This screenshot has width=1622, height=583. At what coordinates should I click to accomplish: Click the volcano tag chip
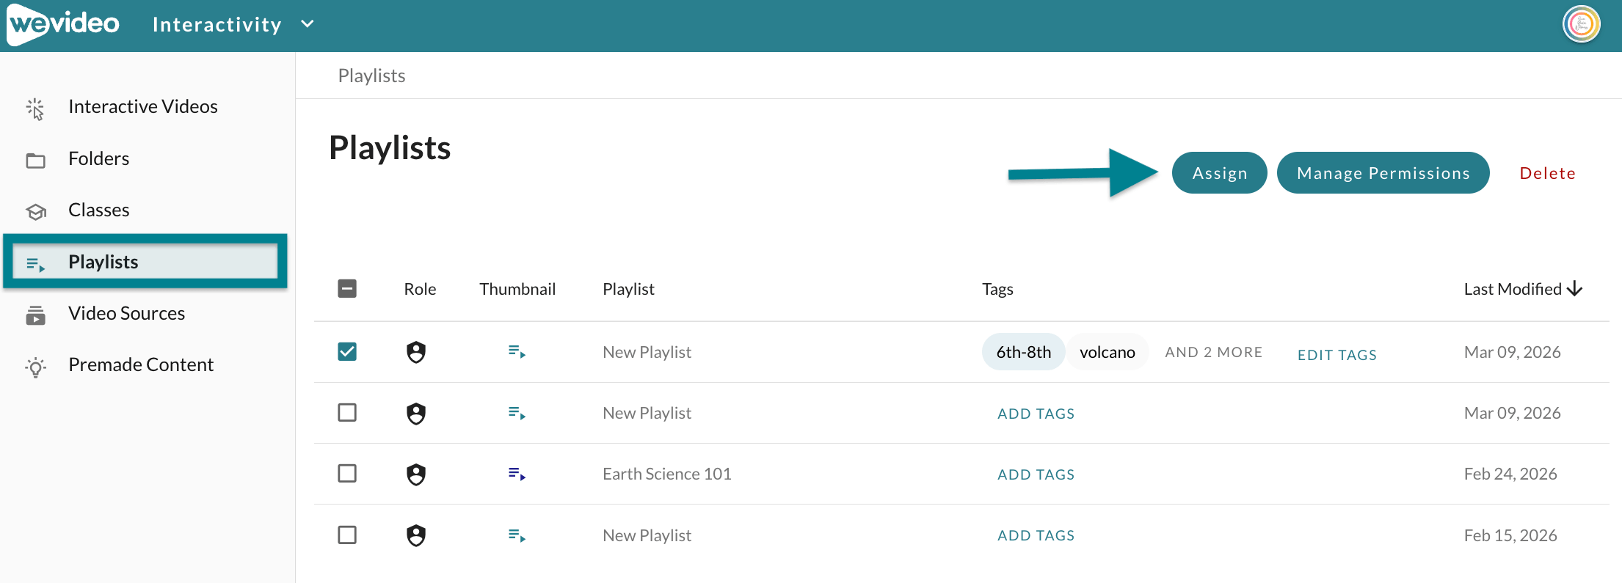coord(1107,352)
